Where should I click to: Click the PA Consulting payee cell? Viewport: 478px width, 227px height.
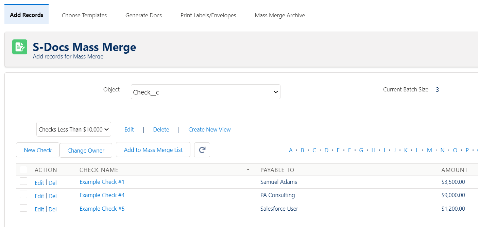[x=277, y=195]
